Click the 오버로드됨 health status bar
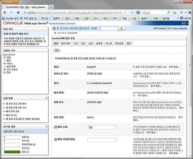 pyautogui.click(x=12, y=144)
